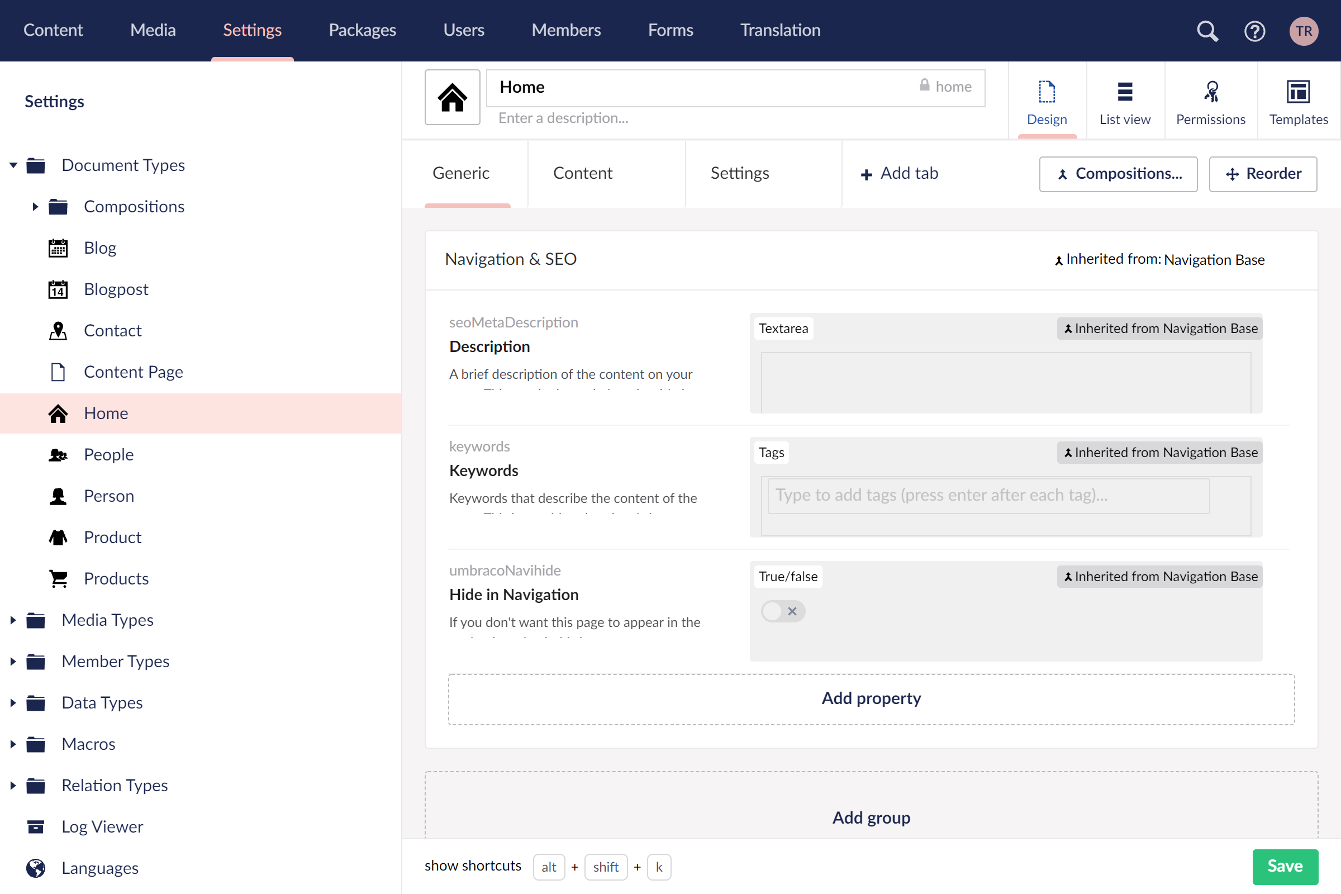Image resolution: width=1341 pixels, height=894 pixels.
Task: Click the Compositions folder icon in tree
Action: click(x=58, y=206)
